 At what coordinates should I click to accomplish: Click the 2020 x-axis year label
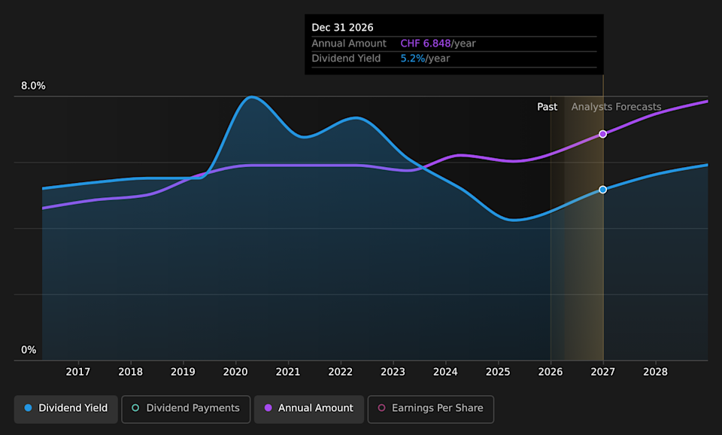235,372
